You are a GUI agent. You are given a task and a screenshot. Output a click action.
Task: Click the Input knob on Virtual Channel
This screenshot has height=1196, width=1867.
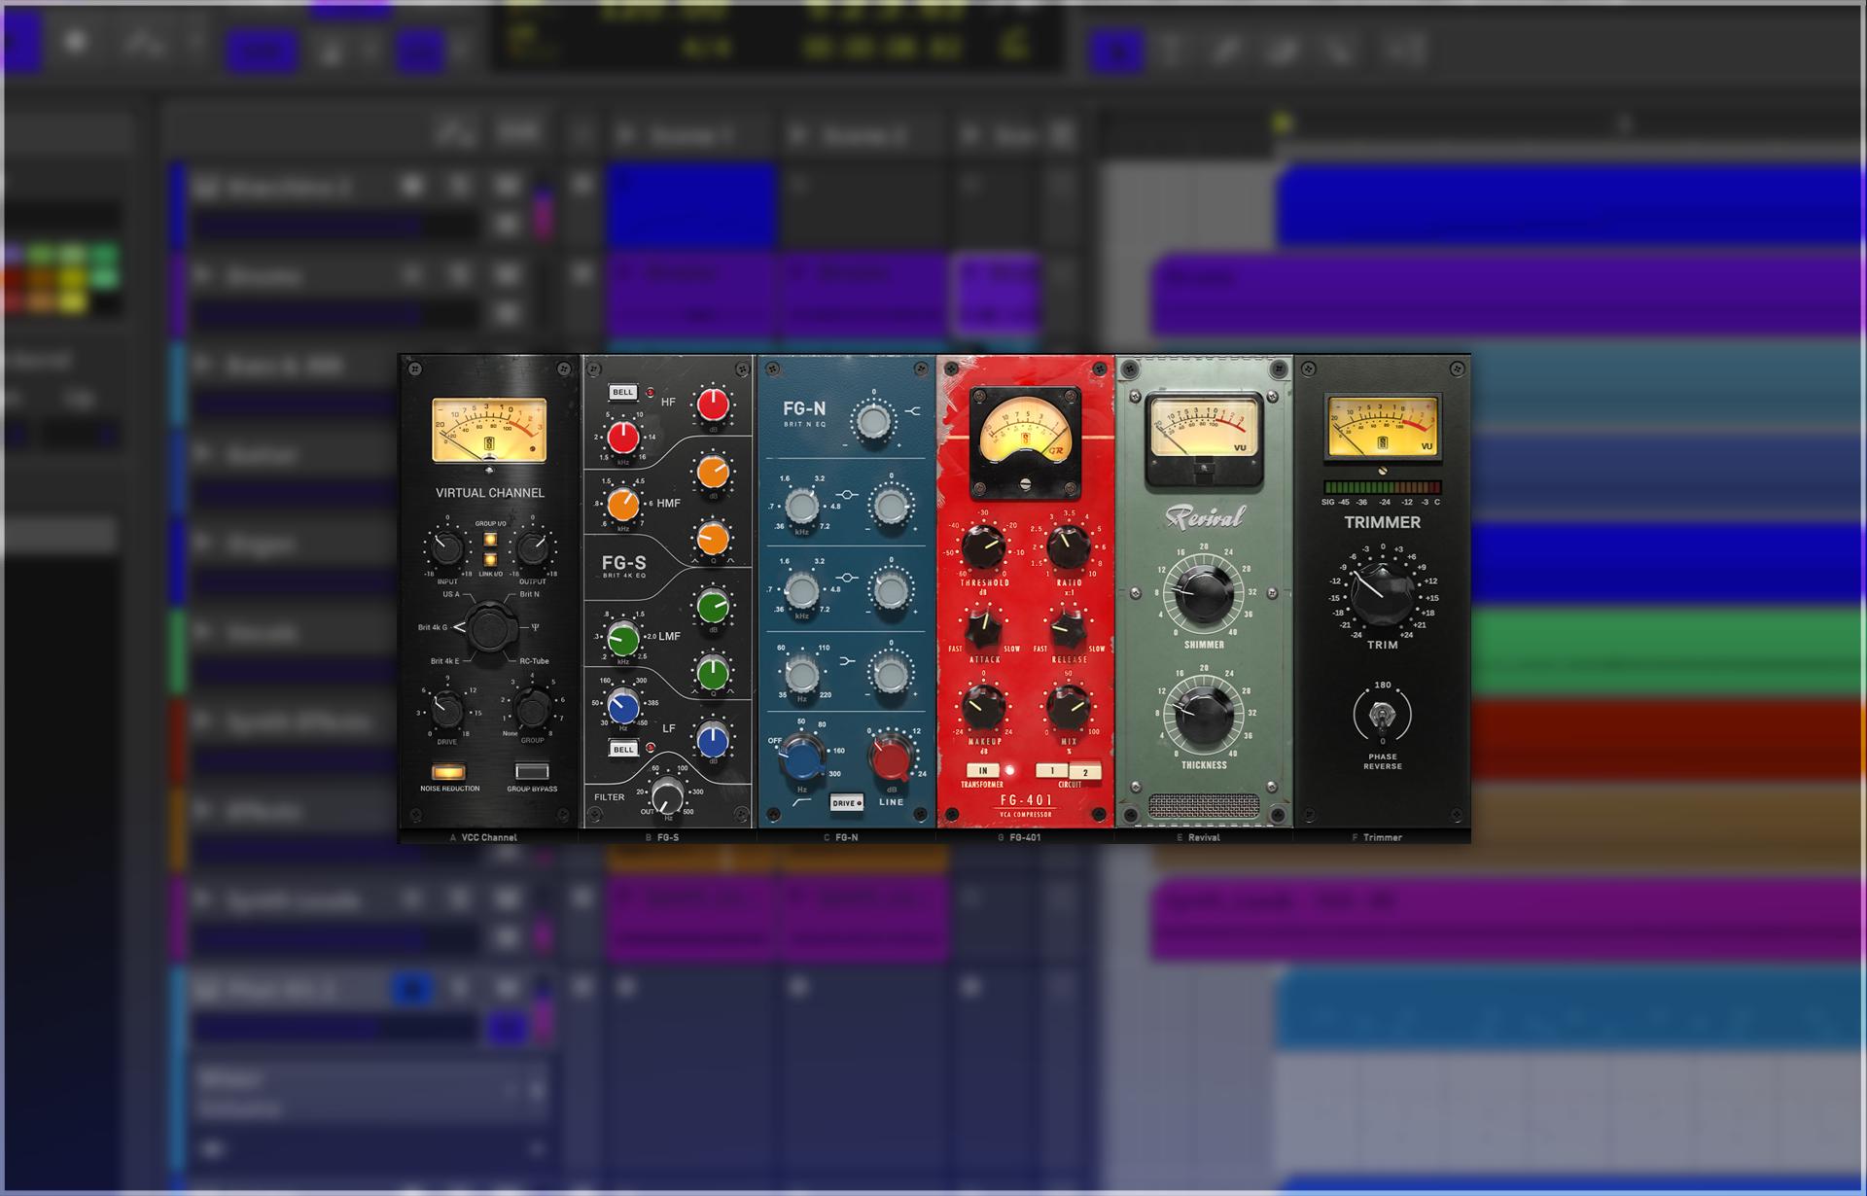[446, 548]
